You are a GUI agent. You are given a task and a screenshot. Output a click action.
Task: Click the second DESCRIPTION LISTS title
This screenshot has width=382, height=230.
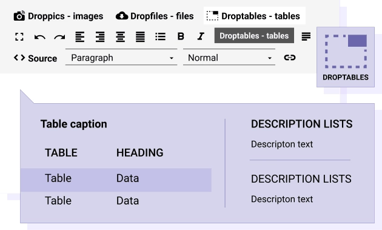(x=301, y=179)
